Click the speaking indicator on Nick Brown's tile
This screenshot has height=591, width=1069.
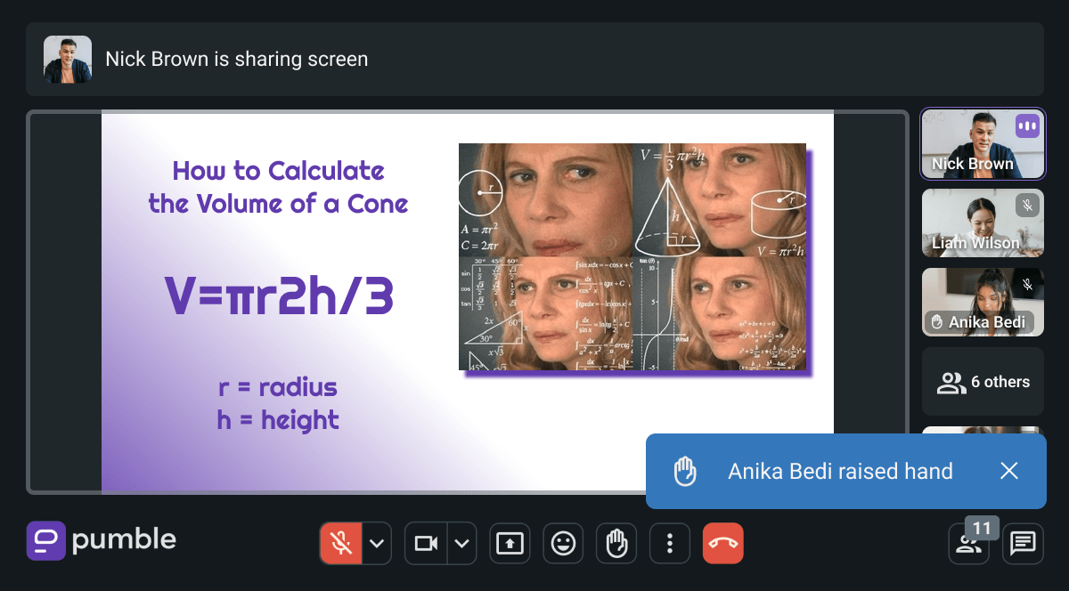point(1027,126)
